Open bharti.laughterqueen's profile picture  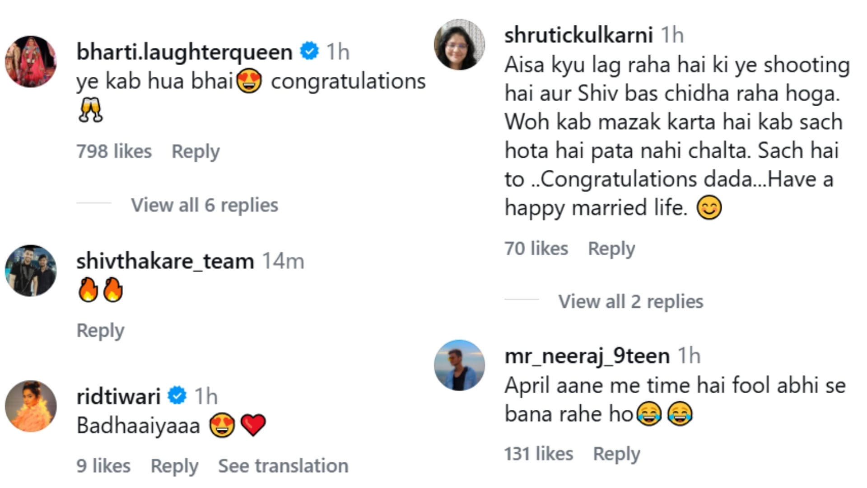click(31, 61)
